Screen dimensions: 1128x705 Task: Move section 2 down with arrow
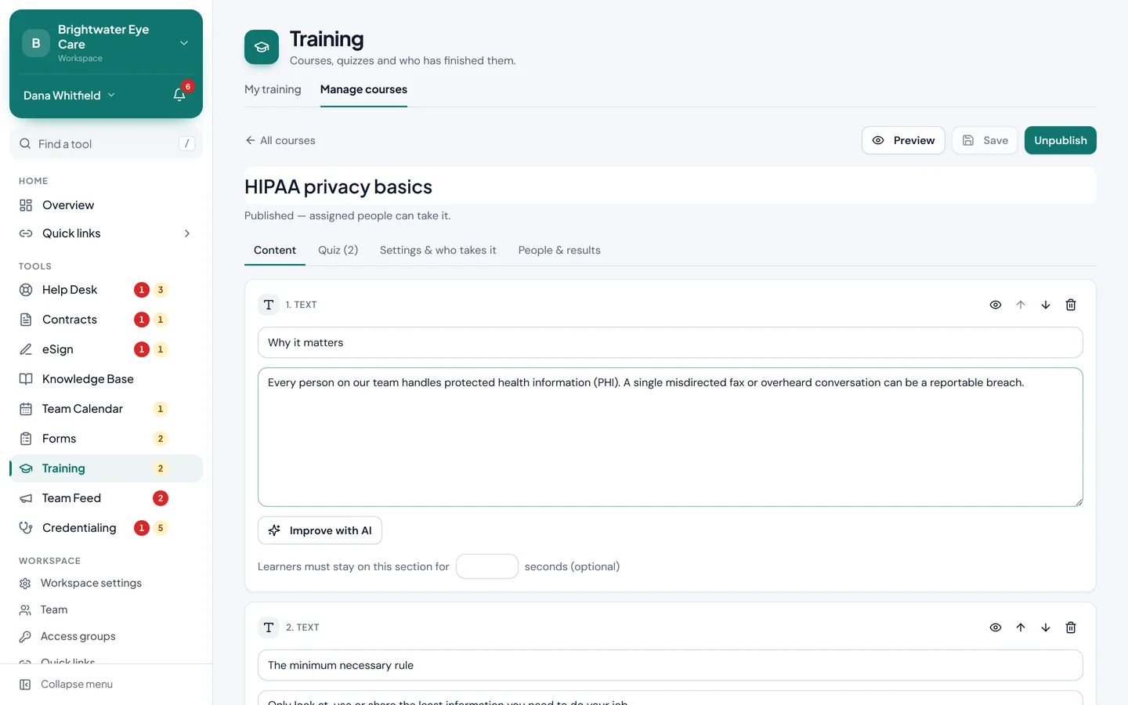1046,627
